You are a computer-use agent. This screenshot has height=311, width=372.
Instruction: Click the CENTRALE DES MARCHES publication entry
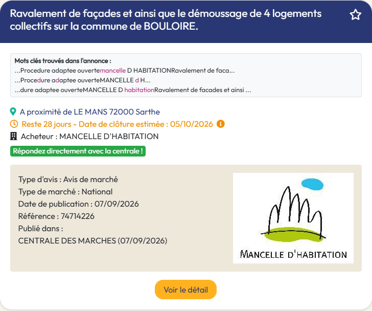click(x=93, y=241)
